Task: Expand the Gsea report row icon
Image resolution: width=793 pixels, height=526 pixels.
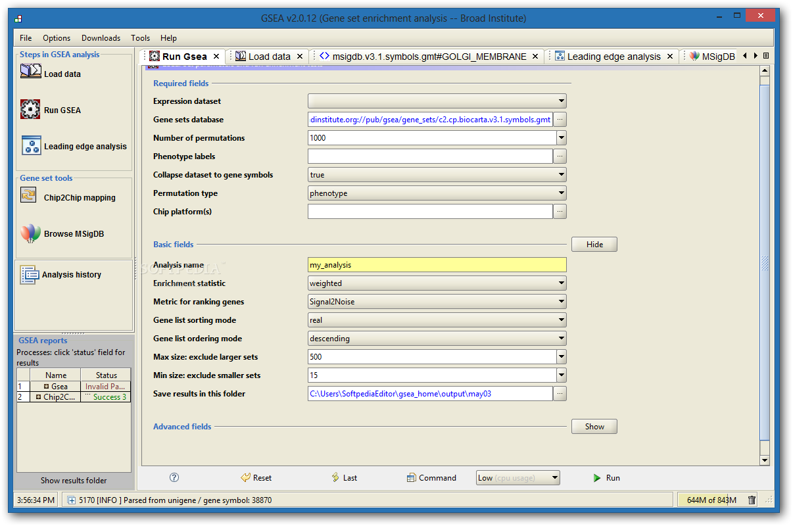Action: pos(46,387)
